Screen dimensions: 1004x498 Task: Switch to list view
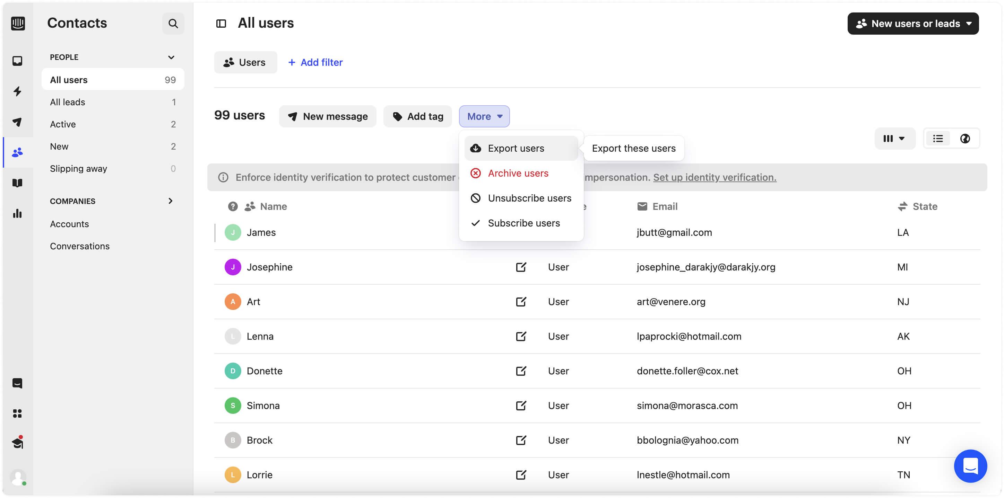click(938, 139)
